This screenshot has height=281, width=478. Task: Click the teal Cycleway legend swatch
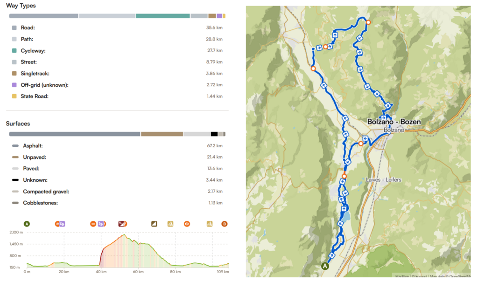point(14,50)
